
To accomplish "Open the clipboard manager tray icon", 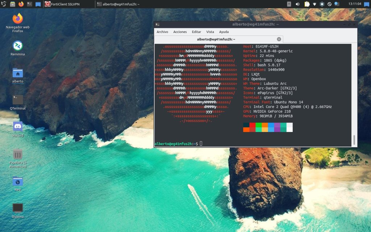I will pyautogui.click(x=307, y=4).
